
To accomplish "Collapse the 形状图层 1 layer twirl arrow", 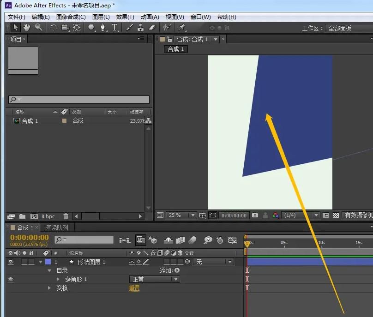I will pyautogui.click(x=41, y=262).
